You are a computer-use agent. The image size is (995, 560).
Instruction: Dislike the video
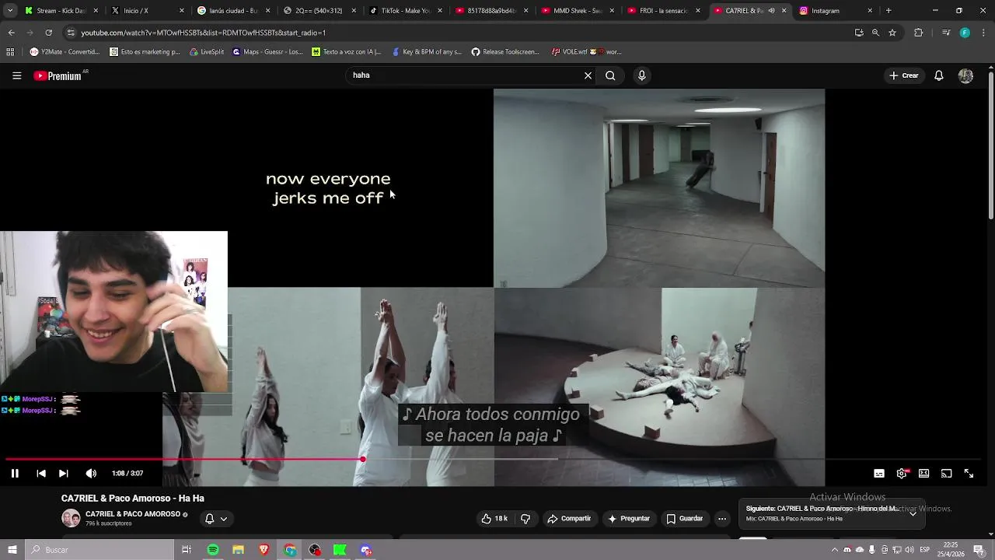[525, 519]
